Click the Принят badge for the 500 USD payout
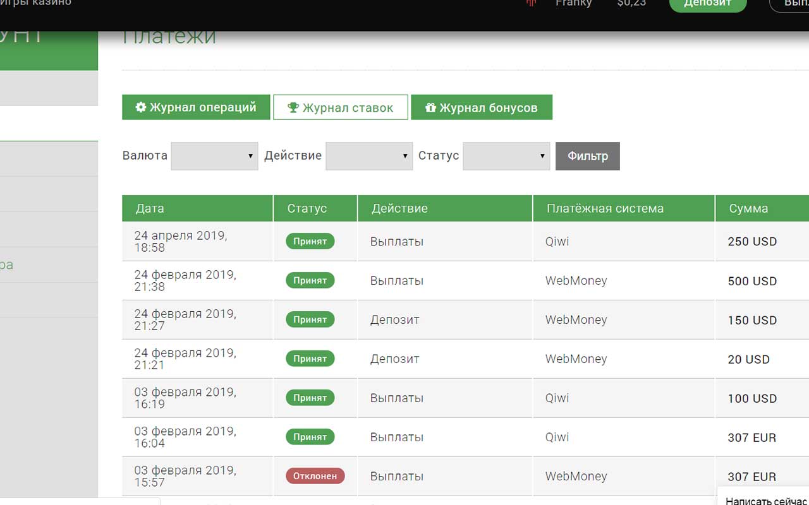Screen dimensions: 809x505 point(310,280)
